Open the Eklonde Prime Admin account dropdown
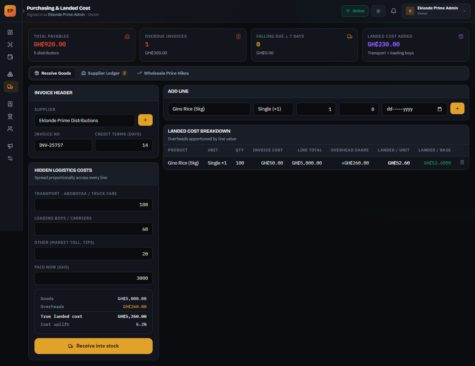475x366 pixels. tap(436, 11)
